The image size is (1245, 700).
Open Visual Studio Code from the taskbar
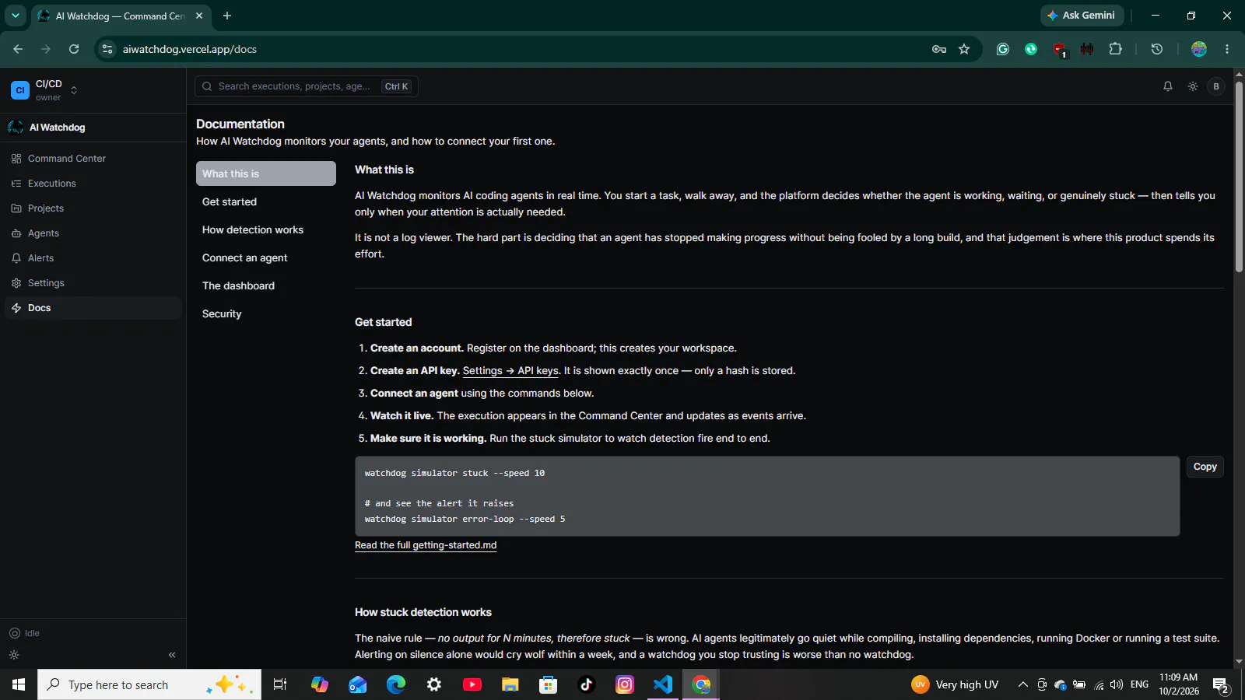click(x=663, y=684)
